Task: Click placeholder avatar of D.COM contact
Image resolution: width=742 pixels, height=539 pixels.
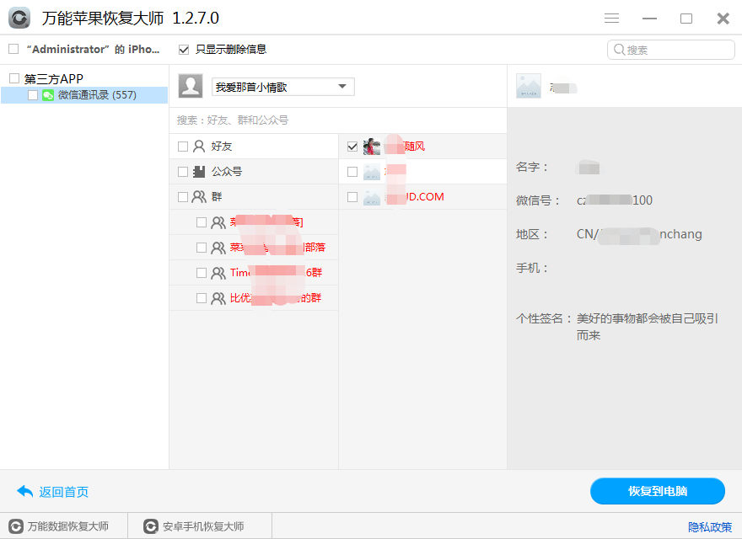Action: pos(372,197)
